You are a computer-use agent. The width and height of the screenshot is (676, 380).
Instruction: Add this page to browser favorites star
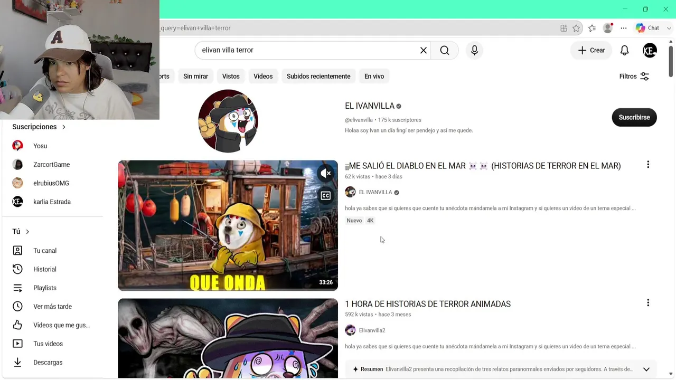point(576,28)
